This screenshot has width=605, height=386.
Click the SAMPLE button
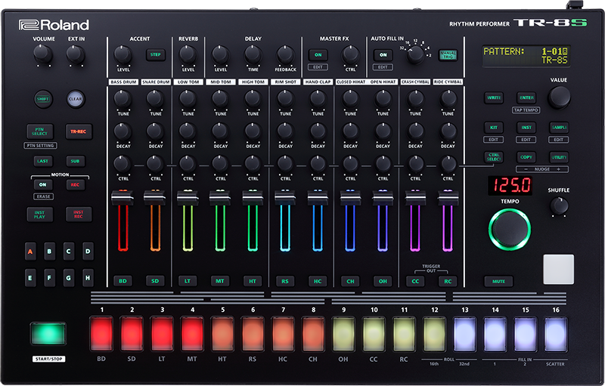(559, 127)
